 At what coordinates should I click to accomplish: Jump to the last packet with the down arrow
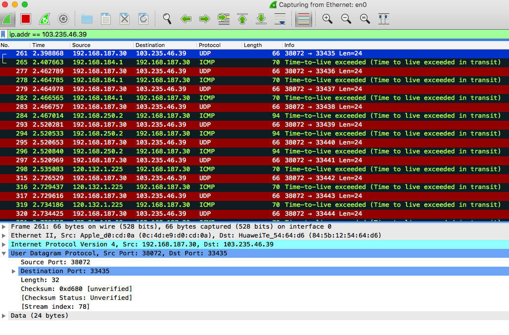click(x=261, y=19)
